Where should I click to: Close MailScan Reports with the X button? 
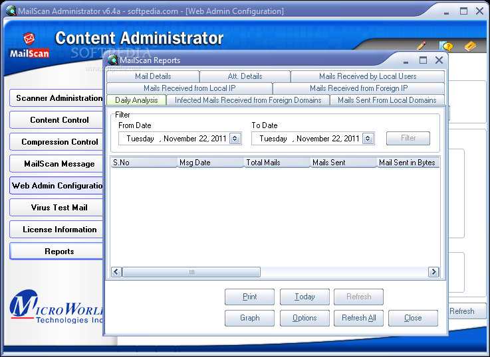pos(439,60)
